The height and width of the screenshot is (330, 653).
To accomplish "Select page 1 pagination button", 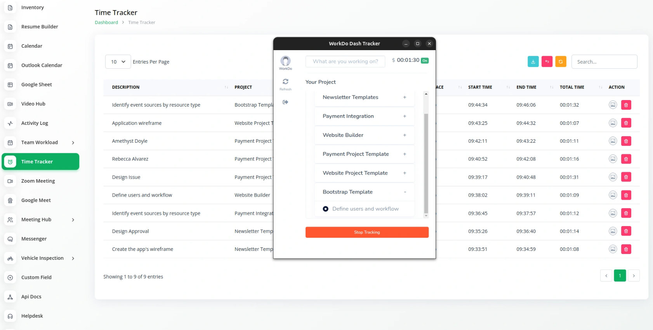I will point(620,276).
